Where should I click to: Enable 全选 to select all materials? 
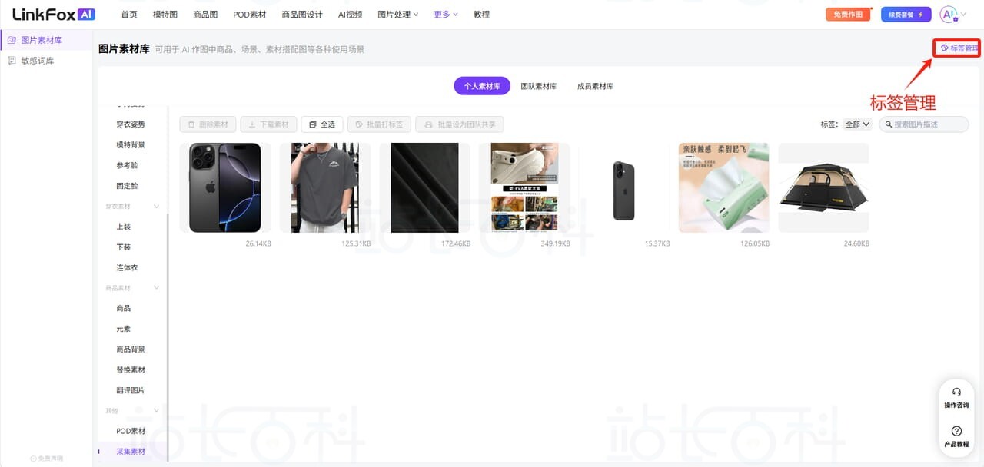[321, 124]
